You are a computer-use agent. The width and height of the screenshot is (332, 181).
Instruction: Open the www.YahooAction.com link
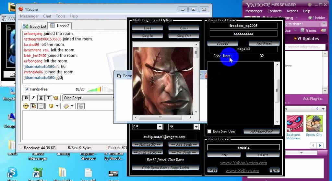tap(243, 163)
